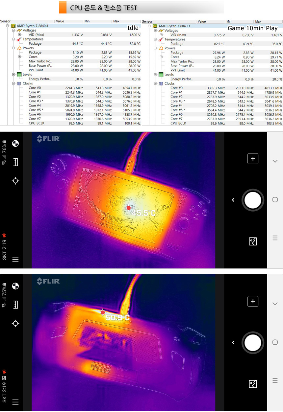Viewport: 283px width, 412px height.
Task: Tap the FLIR logo on the 45.5°C image
Action: click(x=48, y=139)
